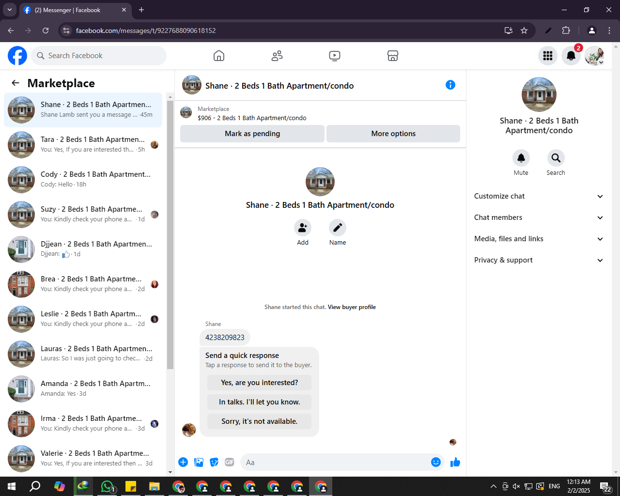Choose a GIF in composer

click(230, 462)
